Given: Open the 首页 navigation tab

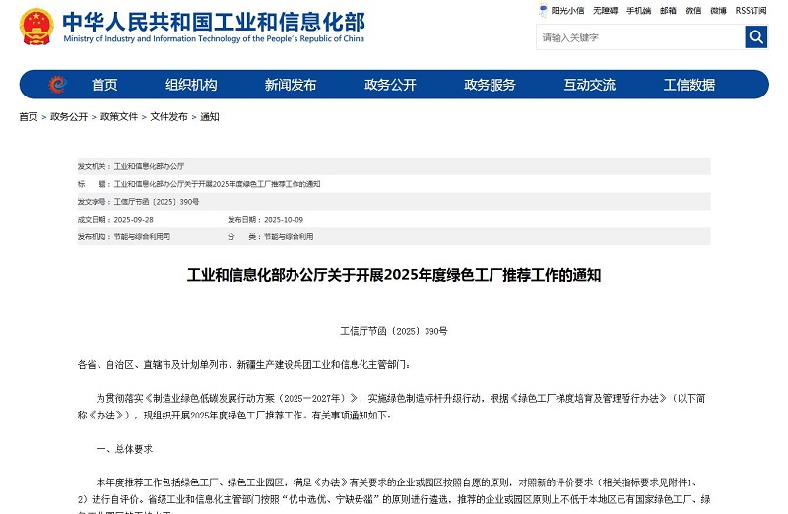Looking at the screenshot, I should pos(104,85).
